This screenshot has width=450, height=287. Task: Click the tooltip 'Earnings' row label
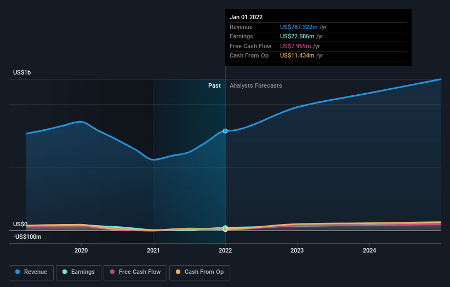coord(241,36)
